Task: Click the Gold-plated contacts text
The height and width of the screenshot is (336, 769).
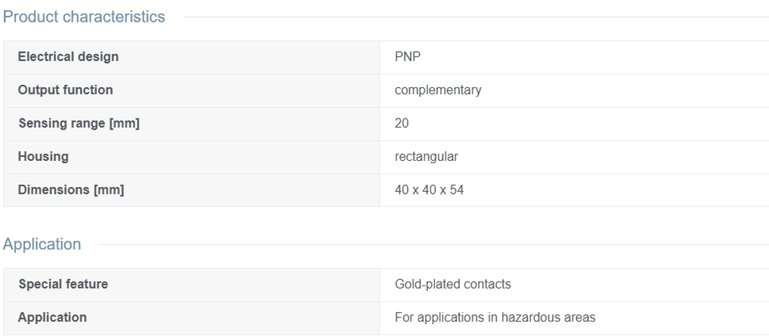Action: point(453,284)
